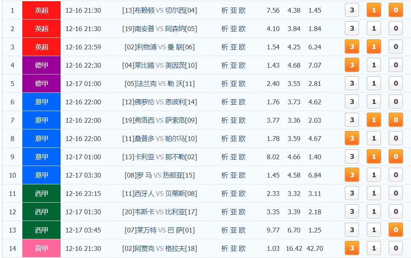Deselect the 1 pick for 卡利亚 VS 那不勒

(374, 156)
